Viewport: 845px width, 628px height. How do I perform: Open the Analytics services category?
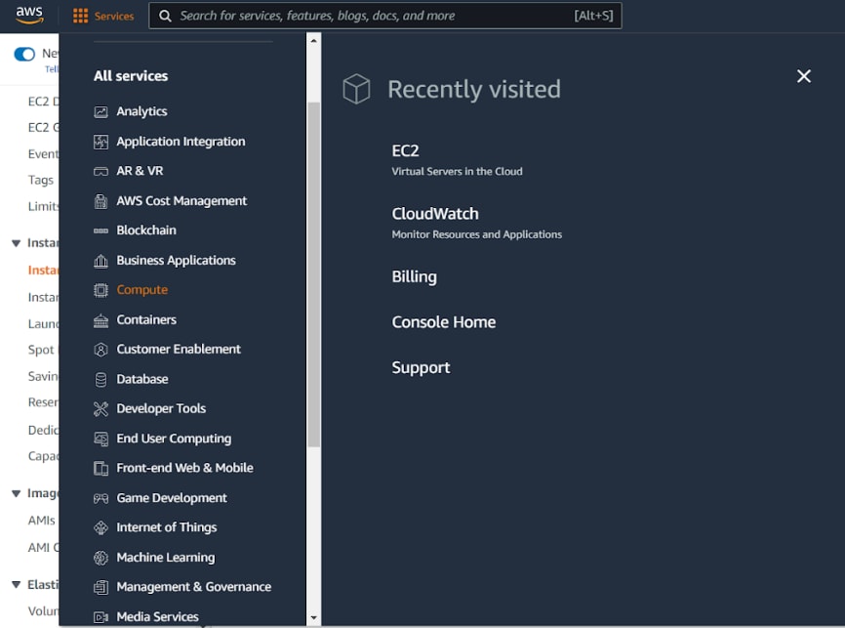pos(141,111)
